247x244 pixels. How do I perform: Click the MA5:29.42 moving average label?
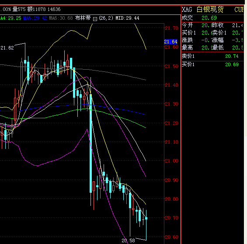(35, 18)
